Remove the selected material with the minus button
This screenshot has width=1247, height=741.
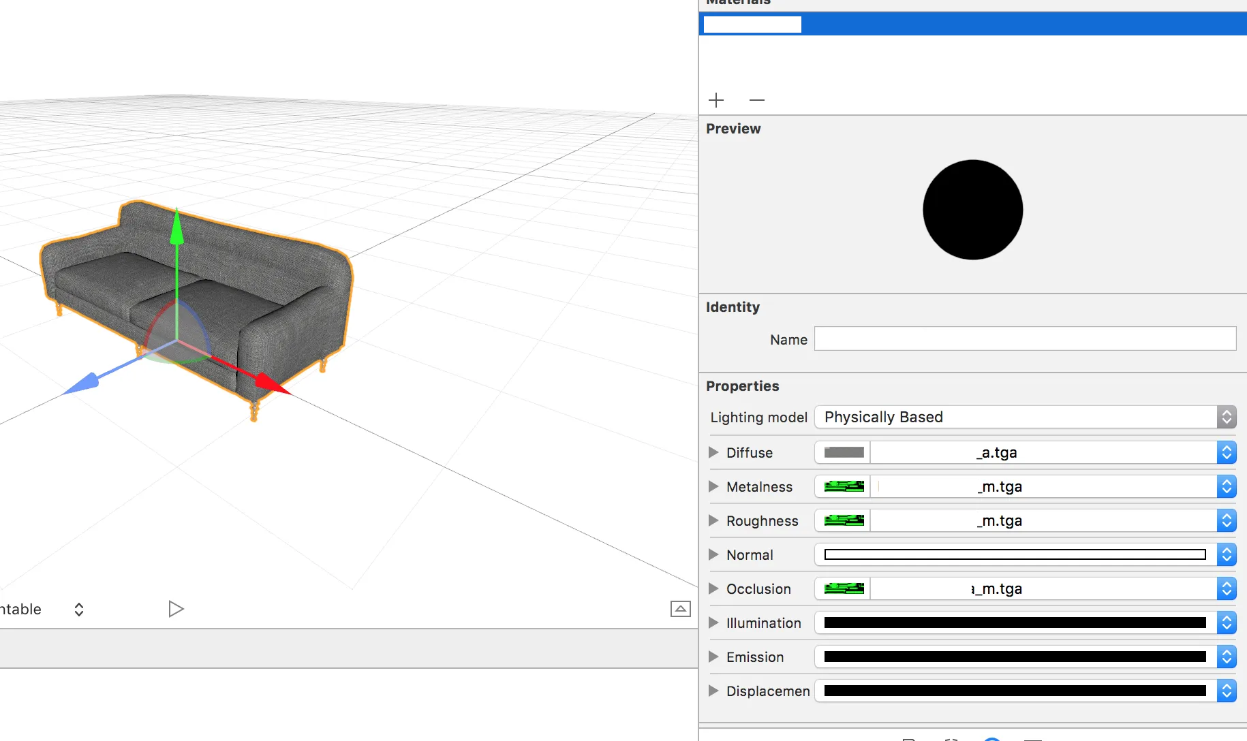757,100
